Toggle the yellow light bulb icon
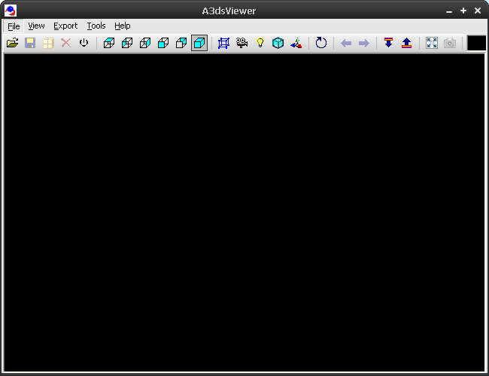Image resolution: width=489 pixels, height=376 pixels. click(260, 43)
